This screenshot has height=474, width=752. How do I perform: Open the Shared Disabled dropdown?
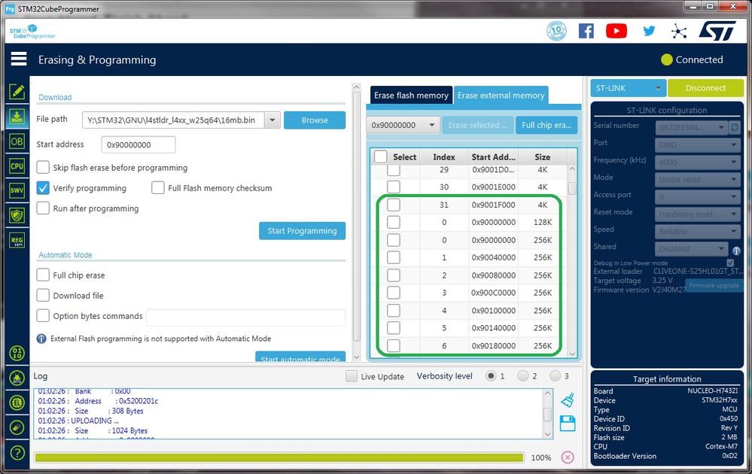691,249
